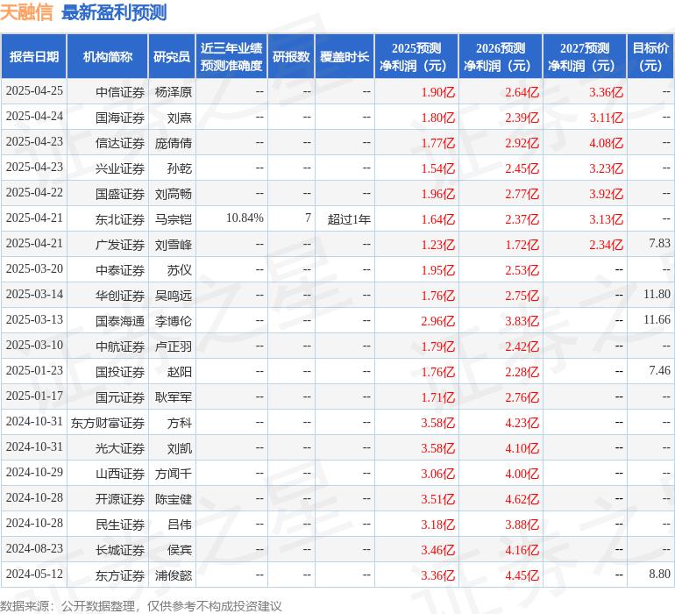This screenshot has height=614, width=675.
Task: Click the date 2024-08-23
Action: (34, 548)
